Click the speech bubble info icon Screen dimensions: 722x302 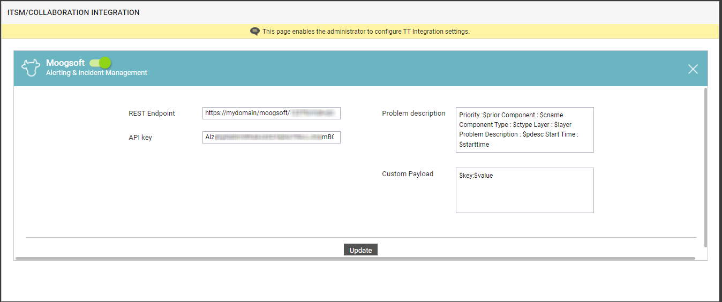255,32
